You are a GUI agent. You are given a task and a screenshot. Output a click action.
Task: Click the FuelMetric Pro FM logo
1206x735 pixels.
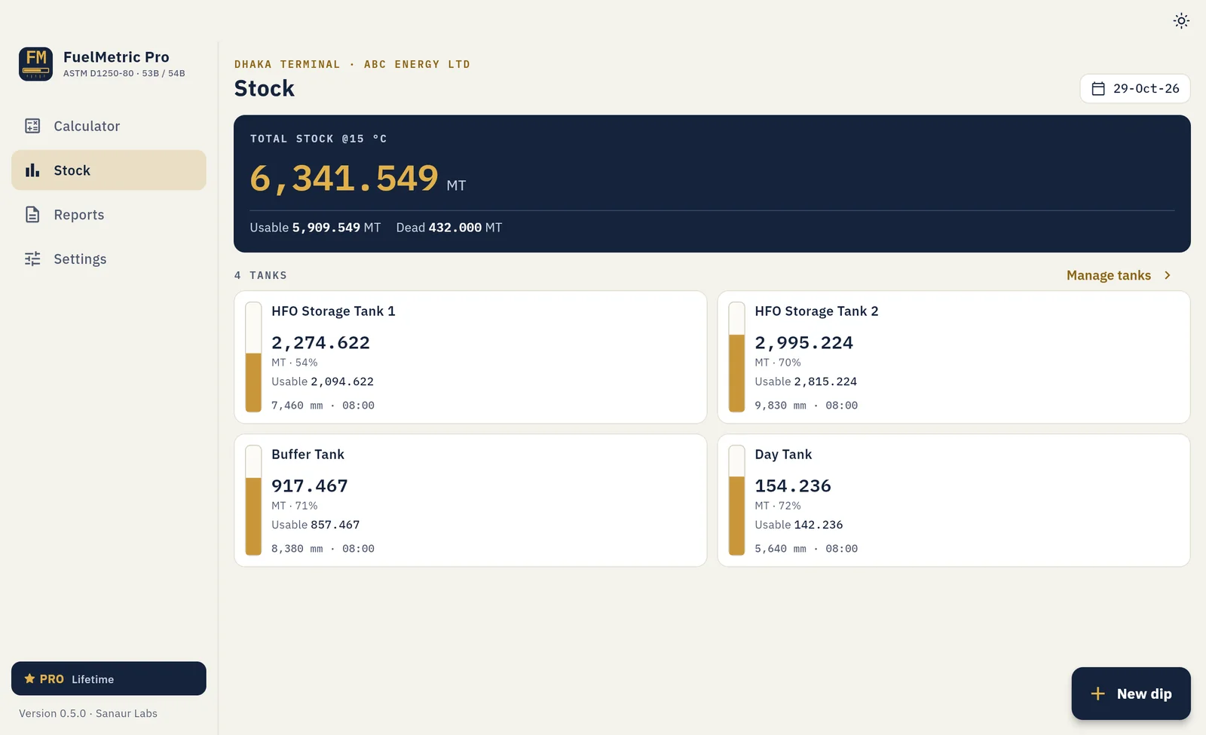coord(35,64)
